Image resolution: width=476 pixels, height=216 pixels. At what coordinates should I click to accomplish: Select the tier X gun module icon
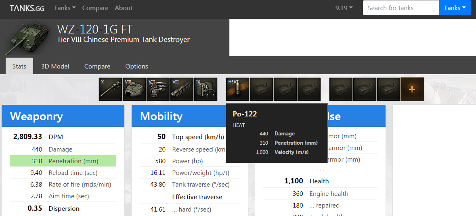[x=111, y=89]
